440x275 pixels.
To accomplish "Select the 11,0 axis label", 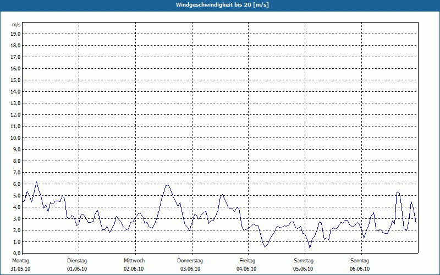I will (x=16, y=127).
